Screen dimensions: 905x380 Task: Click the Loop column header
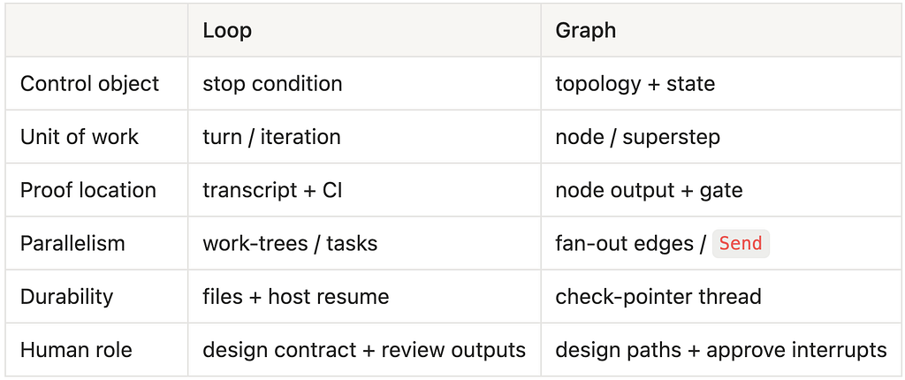point(364,30)
